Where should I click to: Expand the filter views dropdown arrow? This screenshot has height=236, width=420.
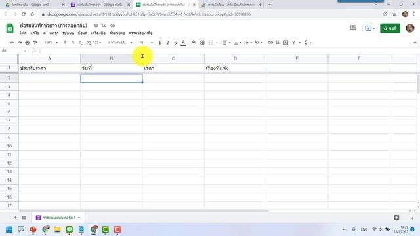[300, 43]
